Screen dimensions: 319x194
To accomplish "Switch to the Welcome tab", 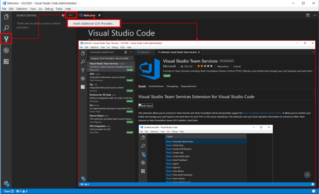I will [x=89, y=15].
